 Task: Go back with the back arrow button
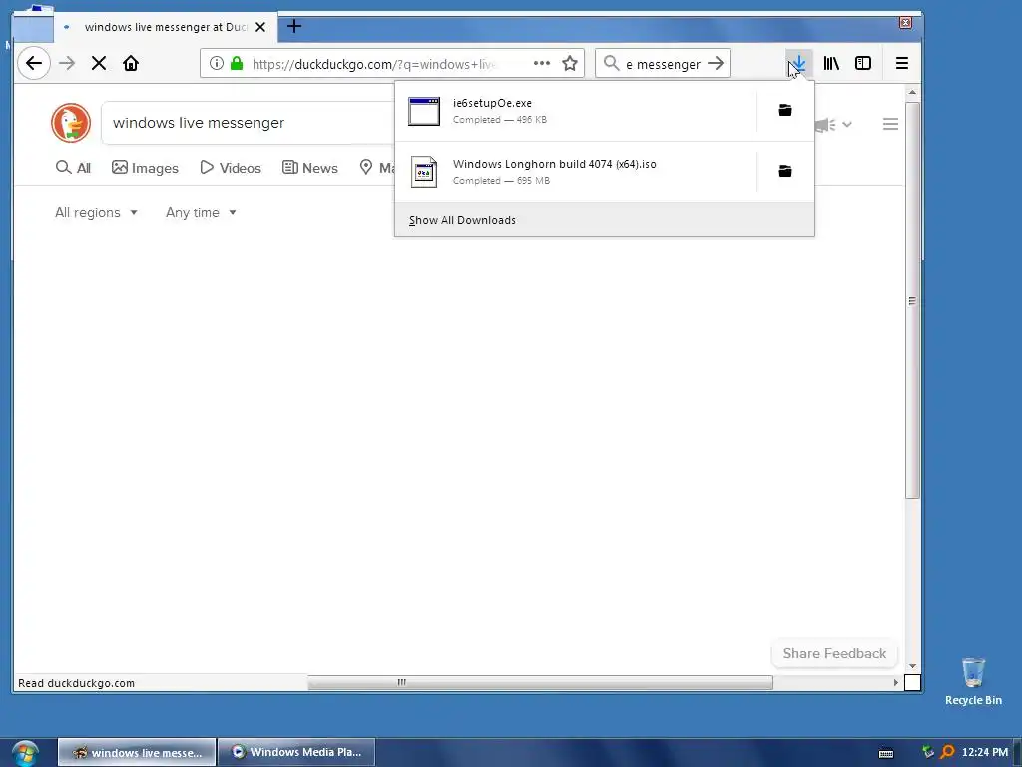point(34,63)
